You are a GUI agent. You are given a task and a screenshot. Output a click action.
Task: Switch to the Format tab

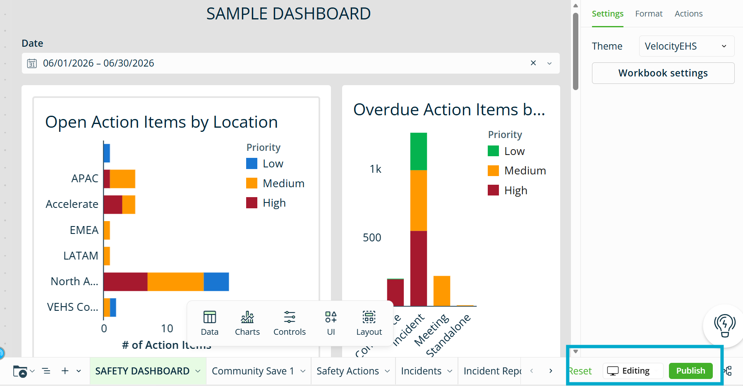point(649,14)
